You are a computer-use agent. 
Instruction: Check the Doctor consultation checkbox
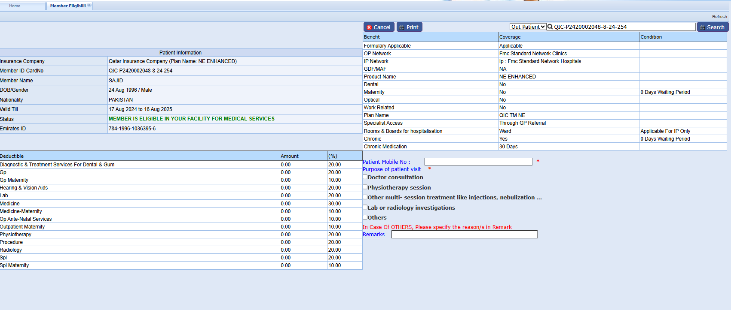pos(365,177)
